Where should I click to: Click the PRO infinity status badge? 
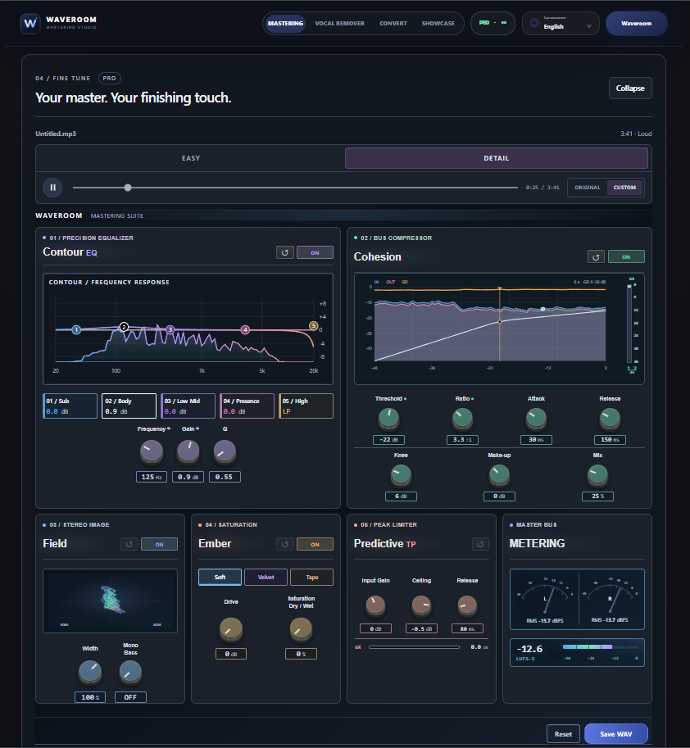(493, 24)
